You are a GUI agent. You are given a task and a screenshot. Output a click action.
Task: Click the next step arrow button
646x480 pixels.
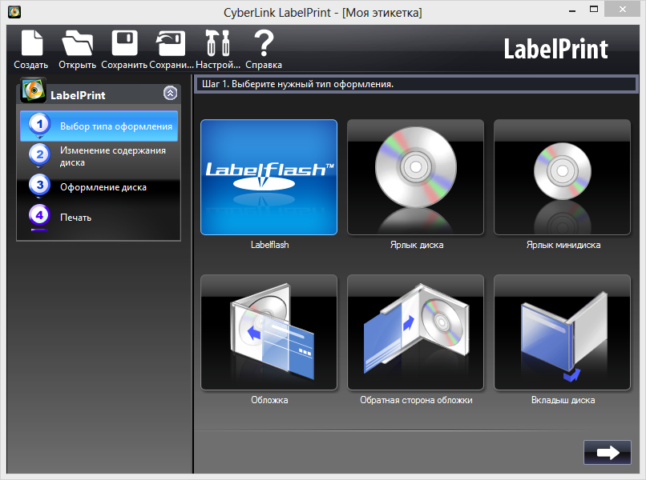point(607,452)
